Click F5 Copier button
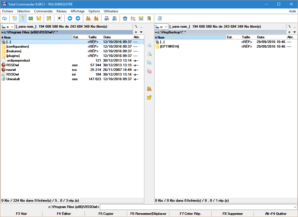This screenshot has width=298, height=217. click(x=106, y=214)
